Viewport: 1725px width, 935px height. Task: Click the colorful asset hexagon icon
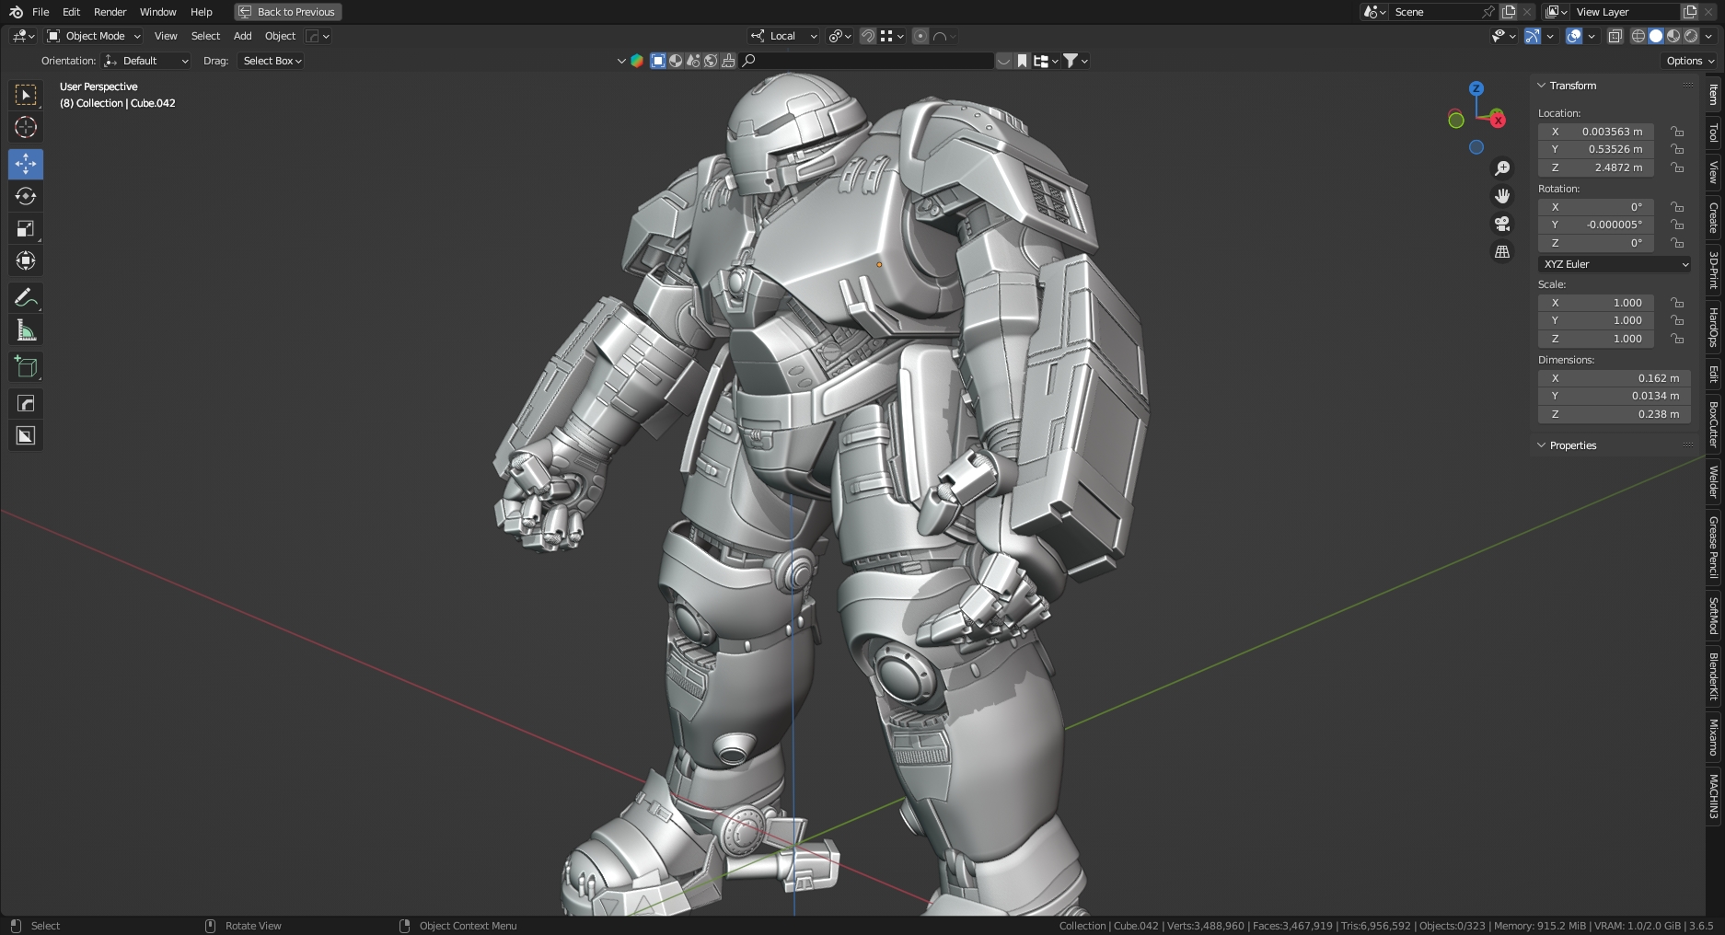(637, 61)
